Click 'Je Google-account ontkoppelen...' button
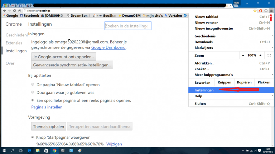275x154 pixels. [x=64, y=57]
